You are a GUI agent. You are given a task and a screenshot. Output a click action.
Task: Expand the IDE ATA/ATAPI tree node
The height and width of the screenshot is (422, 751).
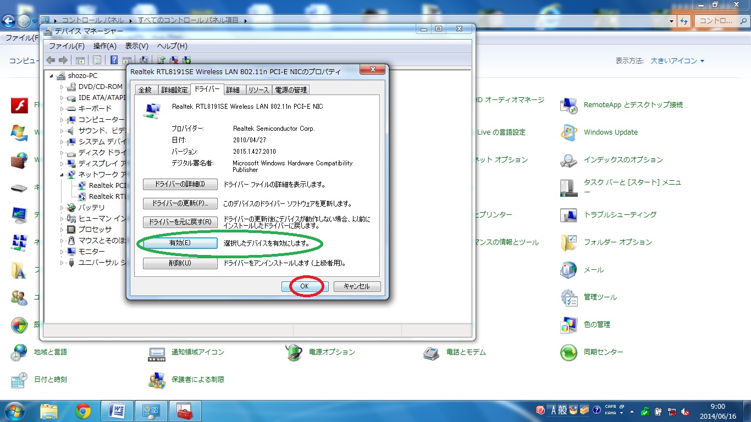click(x=62, y=98)
